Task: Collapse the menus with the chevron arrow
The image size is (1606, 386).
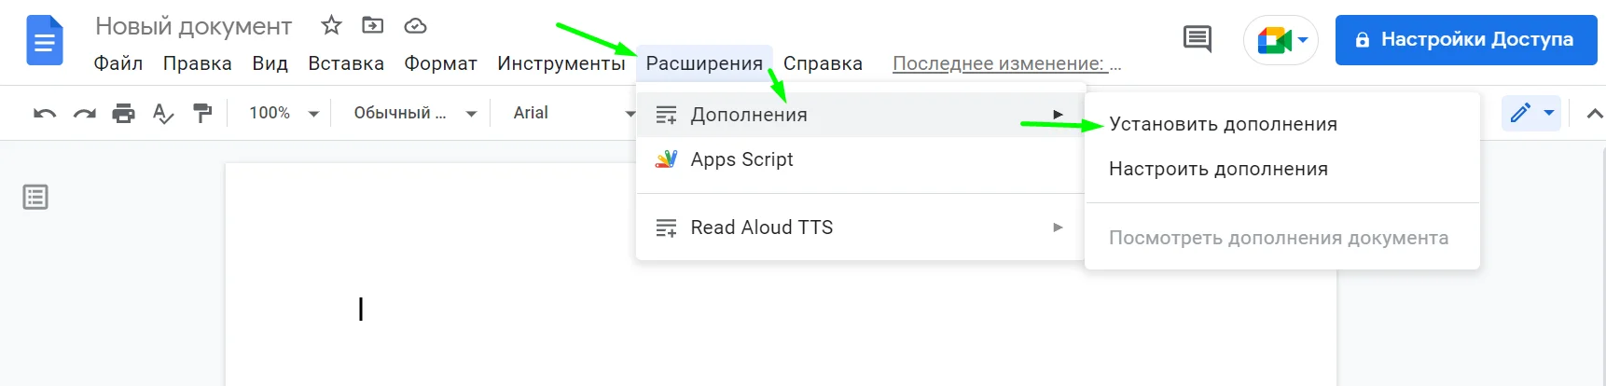Action: [x=1595, y=114]
